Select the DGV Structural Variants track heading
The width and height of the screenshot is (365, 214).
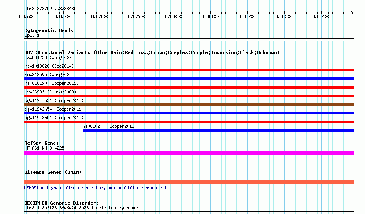click(152, 52)
